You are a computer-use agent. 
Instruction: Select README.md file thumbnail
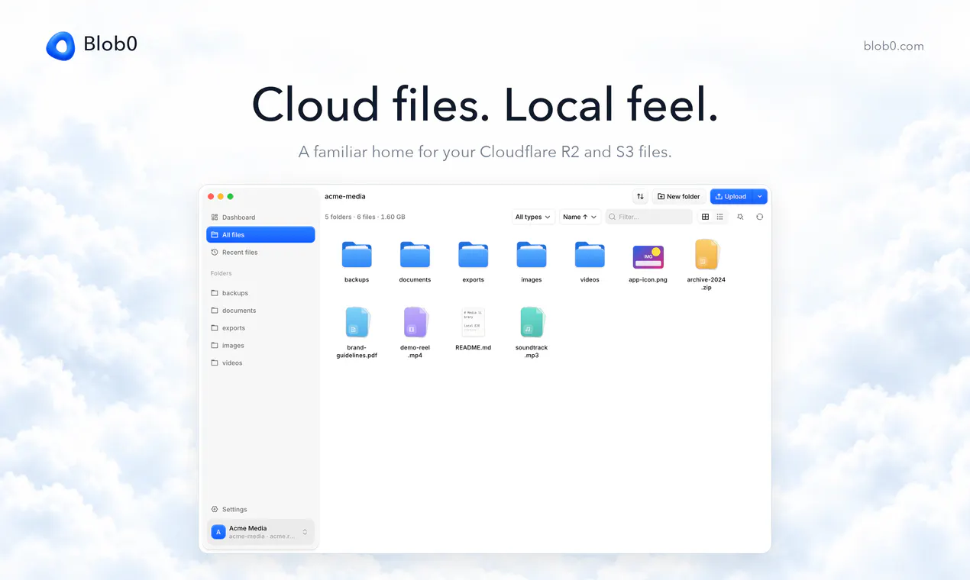[474, 322]
